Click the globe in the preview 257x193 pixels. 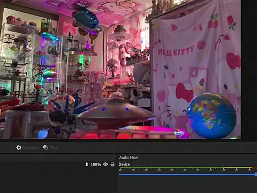[x=212, y=115]
